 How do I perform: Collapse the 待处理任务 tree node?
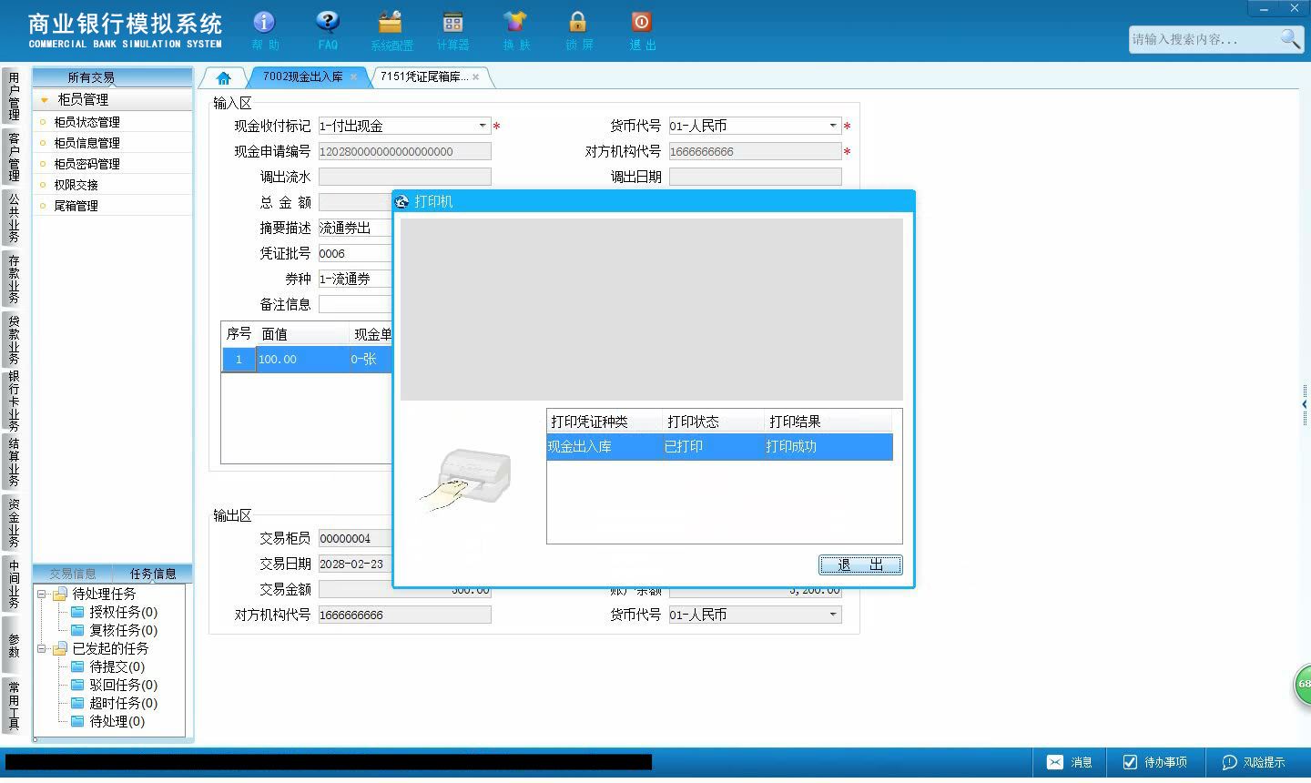(x=42, y=594)
